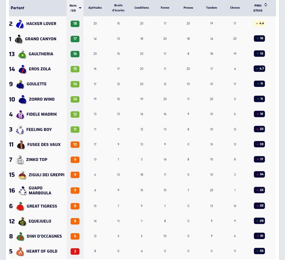Sort table by Chrono column header

tap(235, 8)
